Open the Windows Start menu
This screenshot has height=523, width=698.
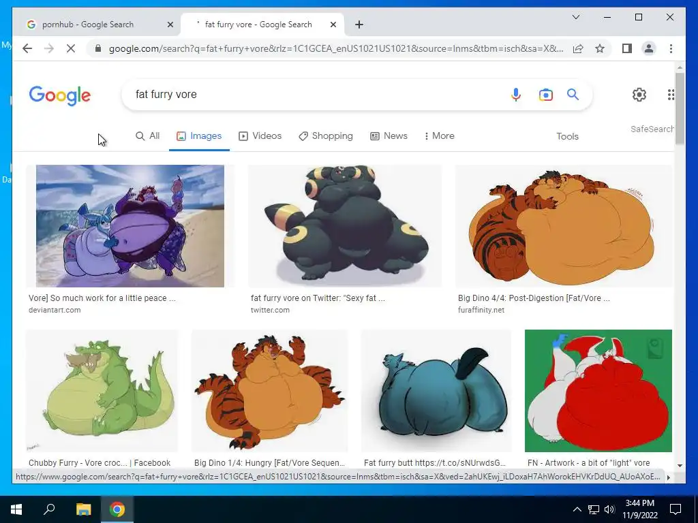(x=16, y=509)
